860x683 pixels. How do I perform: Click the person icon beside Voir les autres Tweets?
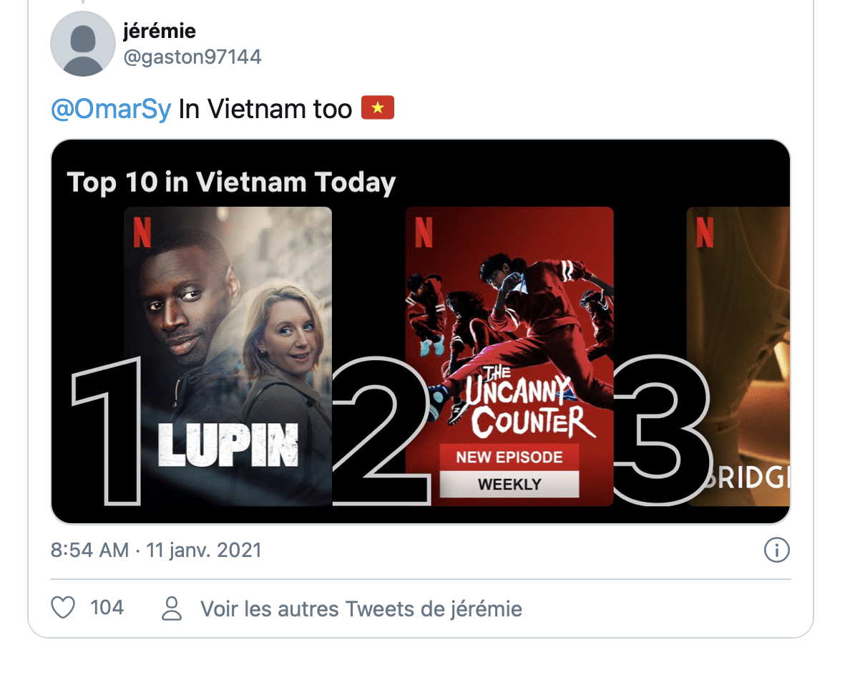click(172, 609)
